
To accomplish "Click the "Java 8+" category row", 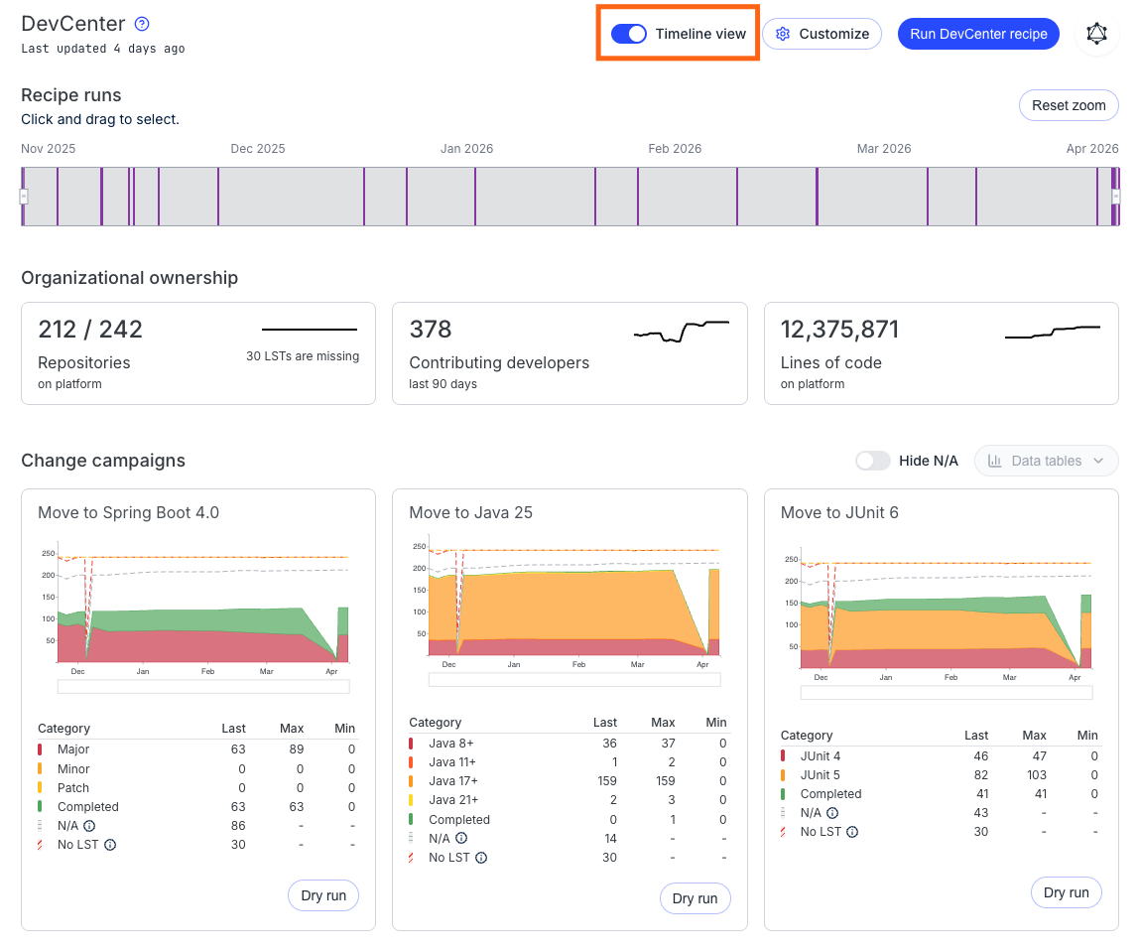I will pyautogui.click(x=569, y=744).
